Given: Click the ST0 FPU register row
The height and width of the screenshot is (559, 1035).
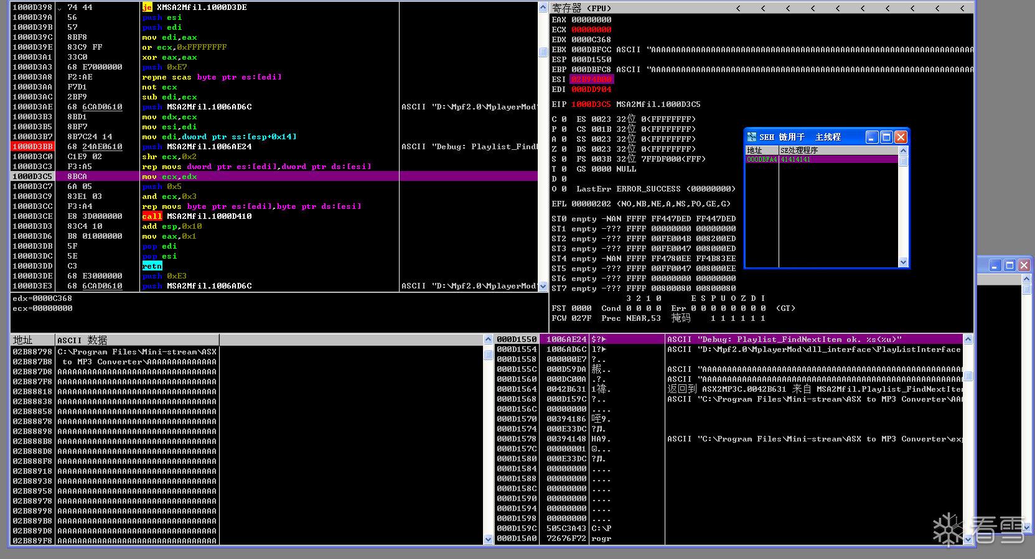Looking at the screenshot, I should pyautogui.click(x=644, y=219).
